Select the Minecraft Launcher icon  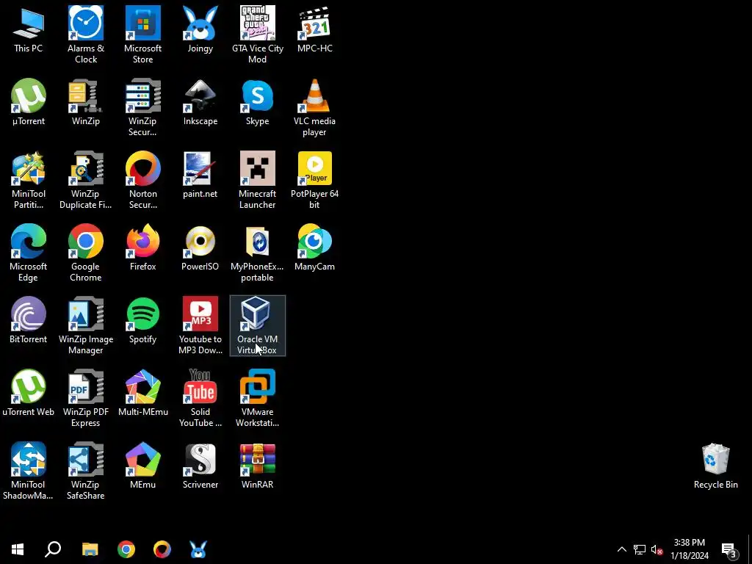pyautogui.click(x=258, y=181)
